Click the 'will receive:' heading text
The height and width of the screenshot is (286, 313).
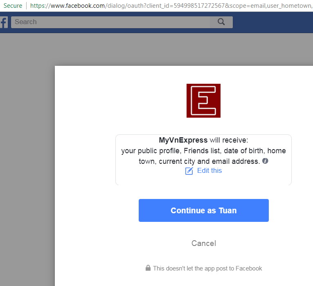[x=229, y=140]
